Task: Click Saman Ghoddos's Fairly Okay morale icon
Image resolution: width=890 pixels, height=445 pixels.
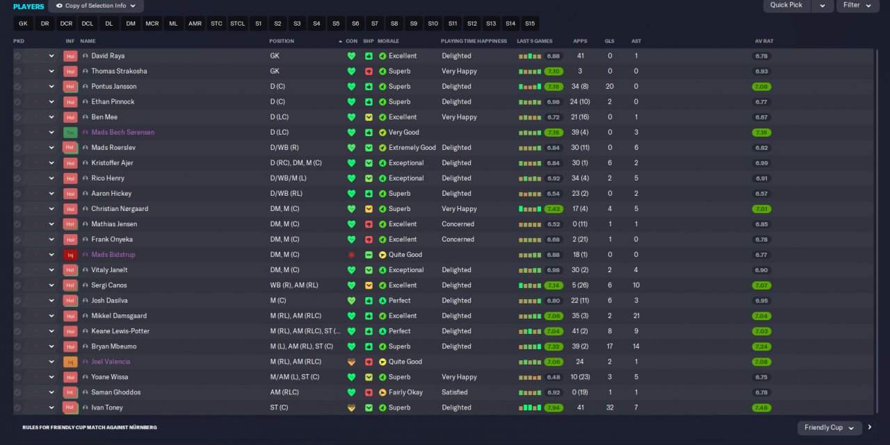Action: 382,392
